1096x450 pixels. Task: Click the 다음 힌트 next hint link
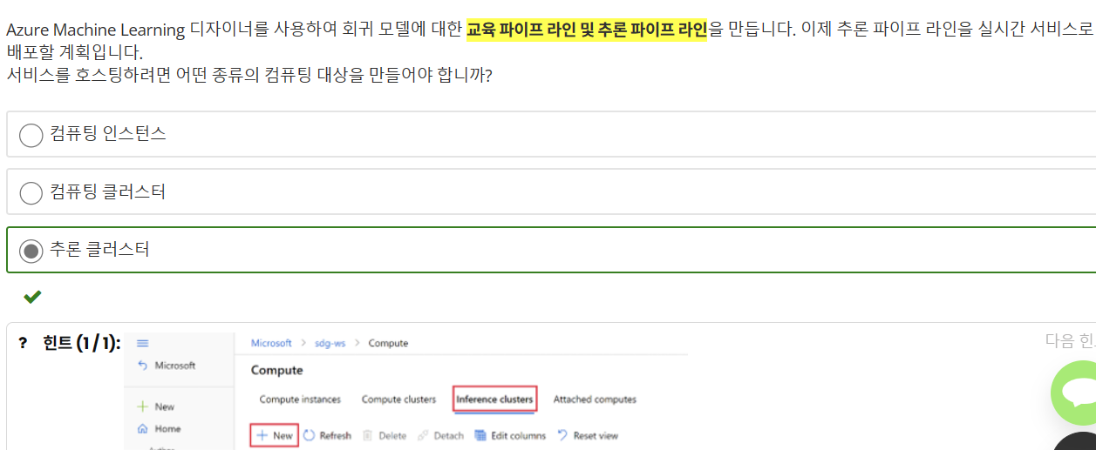point(1070,340)
